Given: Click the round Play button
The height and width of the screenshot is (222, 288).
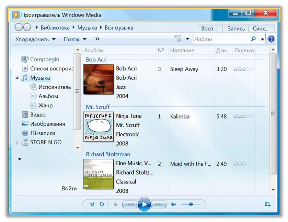Looking at the screenshot, I should [x=144, y=204].
